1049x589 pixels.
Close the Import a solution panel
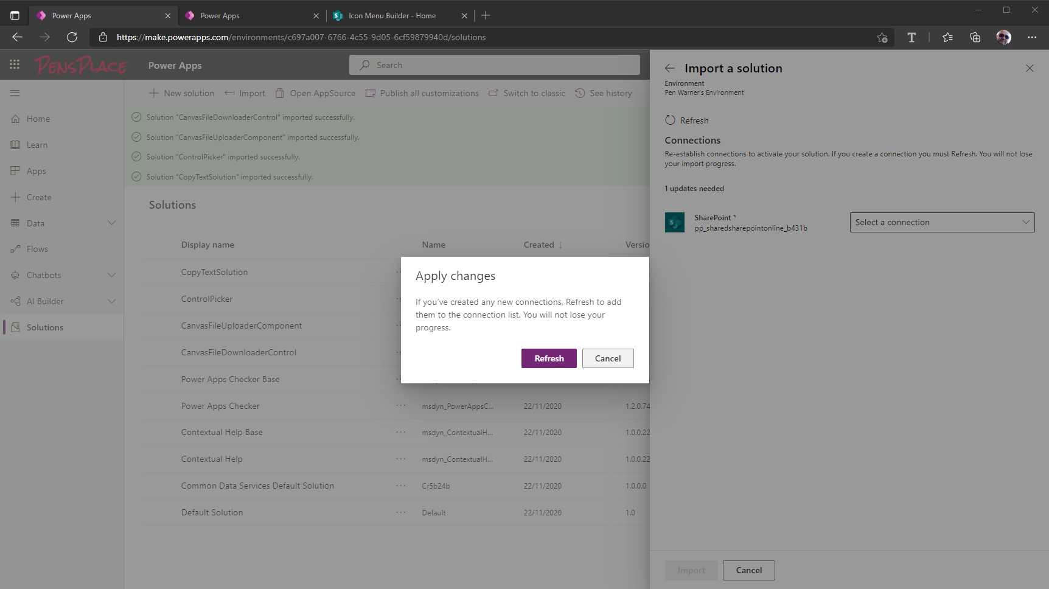coord(1030,68)
